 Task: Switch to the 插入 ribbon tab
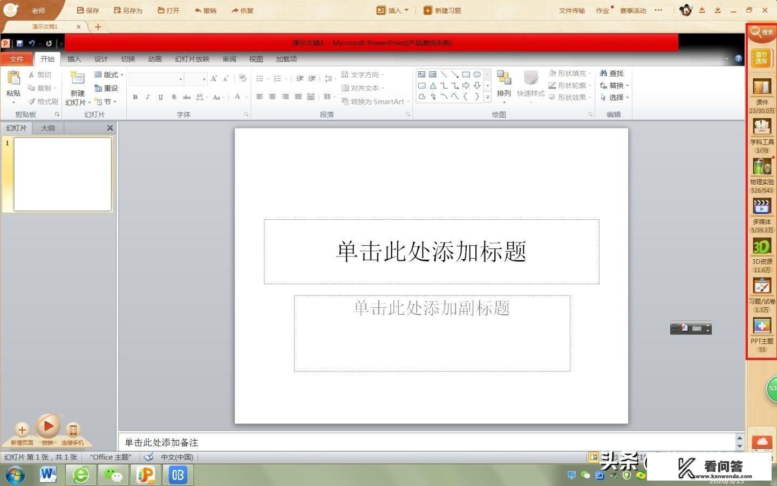74,59
